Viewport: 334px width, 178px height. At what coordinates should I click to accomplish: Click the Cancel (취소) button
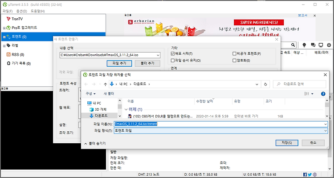pos(313,143)
